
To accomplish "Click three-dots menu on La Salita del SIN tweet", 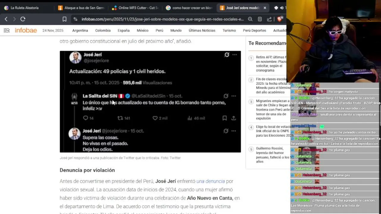I will (x=234, y=96).
